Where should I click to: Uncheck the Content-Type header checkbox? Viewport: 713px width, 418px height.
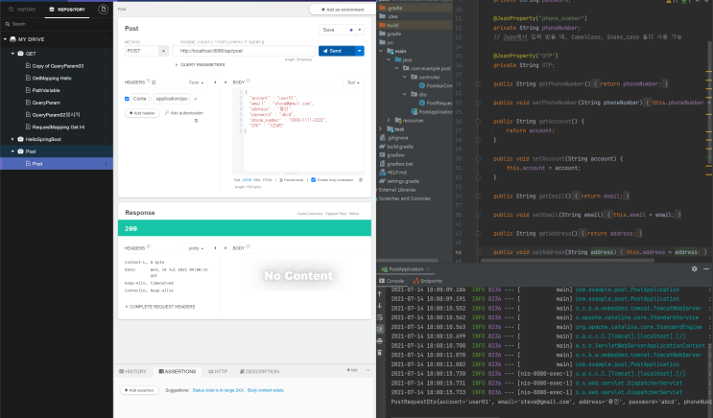(127, 99)
